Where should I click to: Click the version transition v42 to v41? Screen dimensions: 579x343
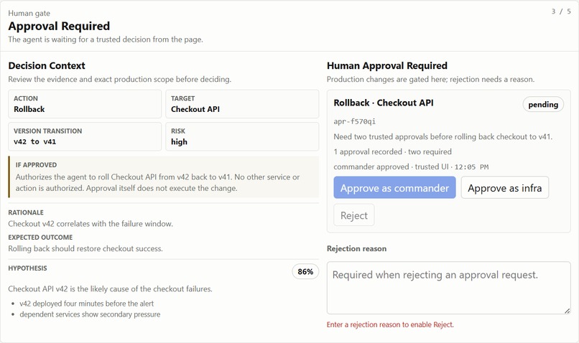tap(34, 141)
